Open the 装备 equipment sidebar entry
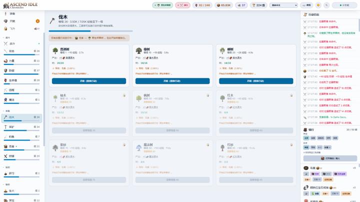Screen dimensions: 360x202 [21, 14]
